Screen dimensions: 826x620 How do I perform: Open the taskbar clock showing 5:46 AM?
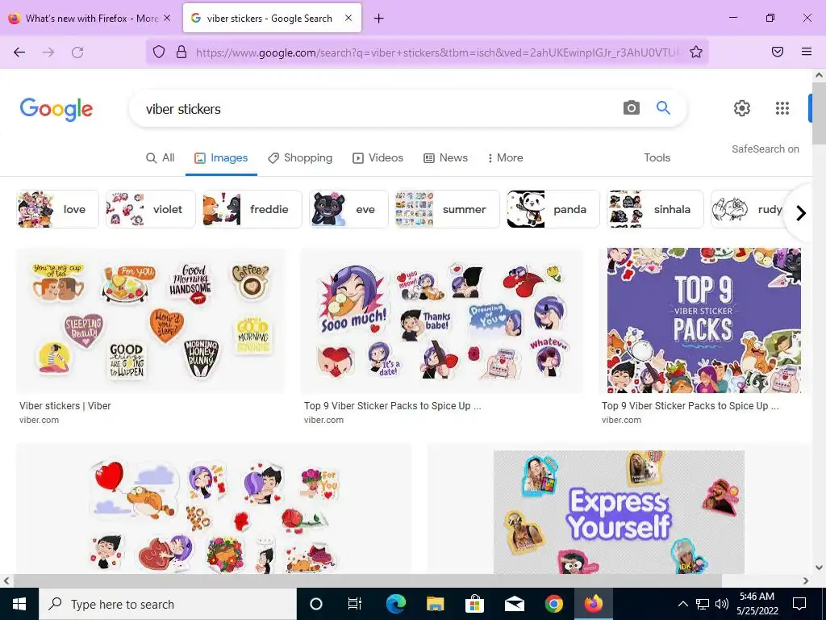click(757, 604)
